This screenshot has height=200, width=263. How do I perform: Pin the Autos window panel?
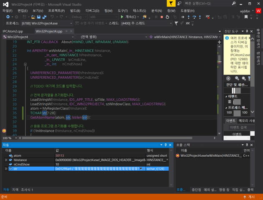[x=166, y=145]
